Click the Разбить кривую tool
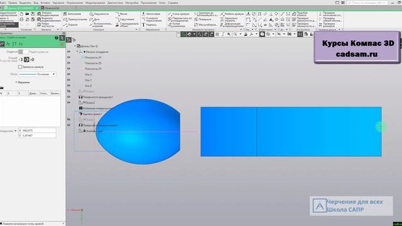The height and width of the screenshot is (226, 402). [x=232, y=14]
